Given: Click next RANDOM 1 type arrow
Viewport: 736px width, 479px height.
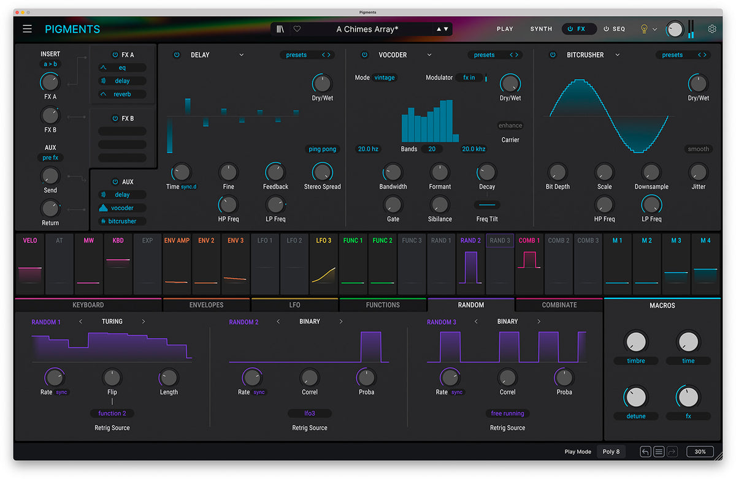Looking at the screenshot, I should click(144, 322).
